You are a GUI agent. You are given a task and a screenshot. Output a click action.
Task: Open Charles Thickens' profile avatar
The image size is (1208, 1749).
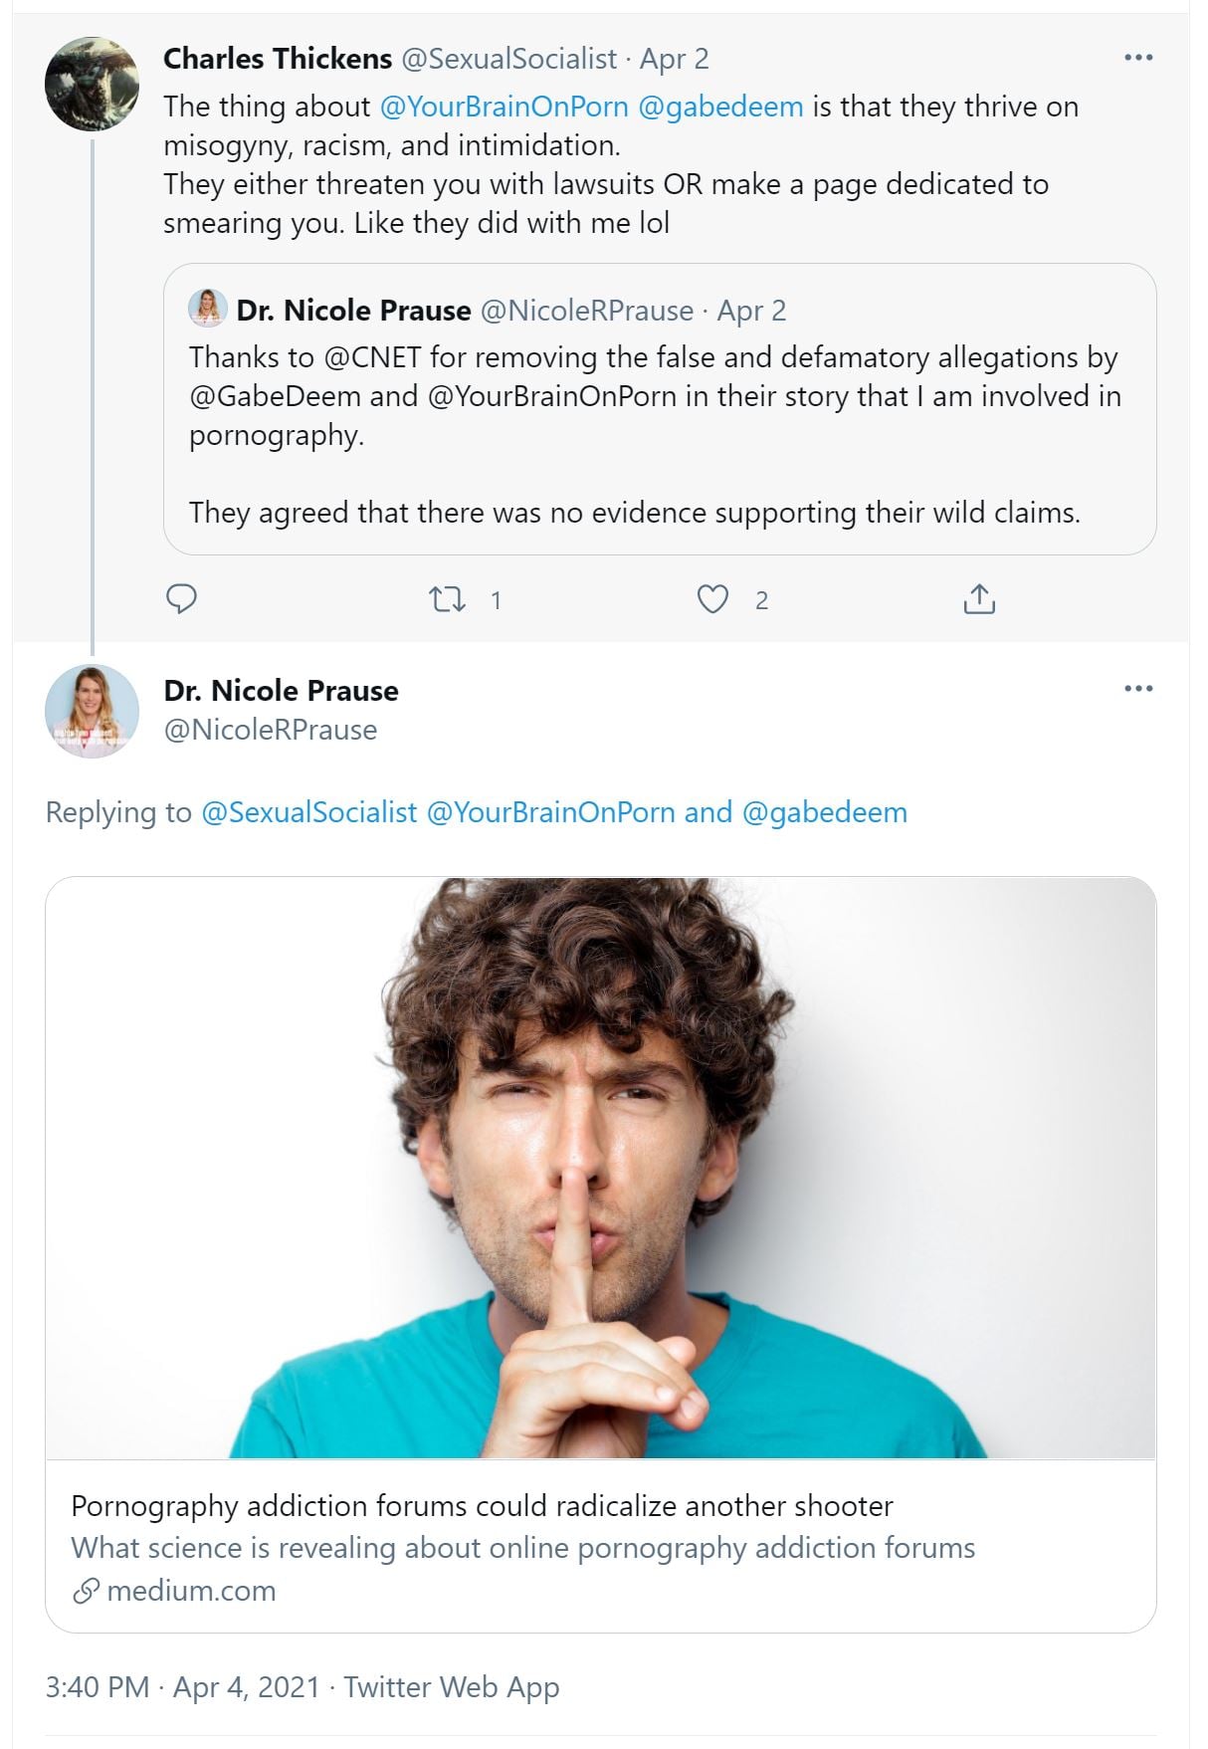92,85
